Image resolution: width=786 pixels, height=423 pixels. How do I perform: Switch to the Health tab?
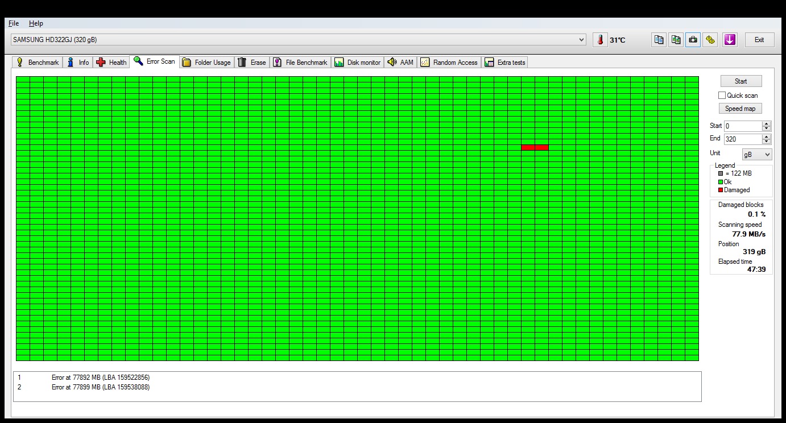tap(111, 63)
